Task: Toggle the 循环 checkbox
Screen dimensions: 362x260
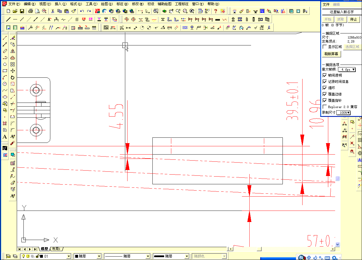Action: pyautogui.click(x=325, y=88)
